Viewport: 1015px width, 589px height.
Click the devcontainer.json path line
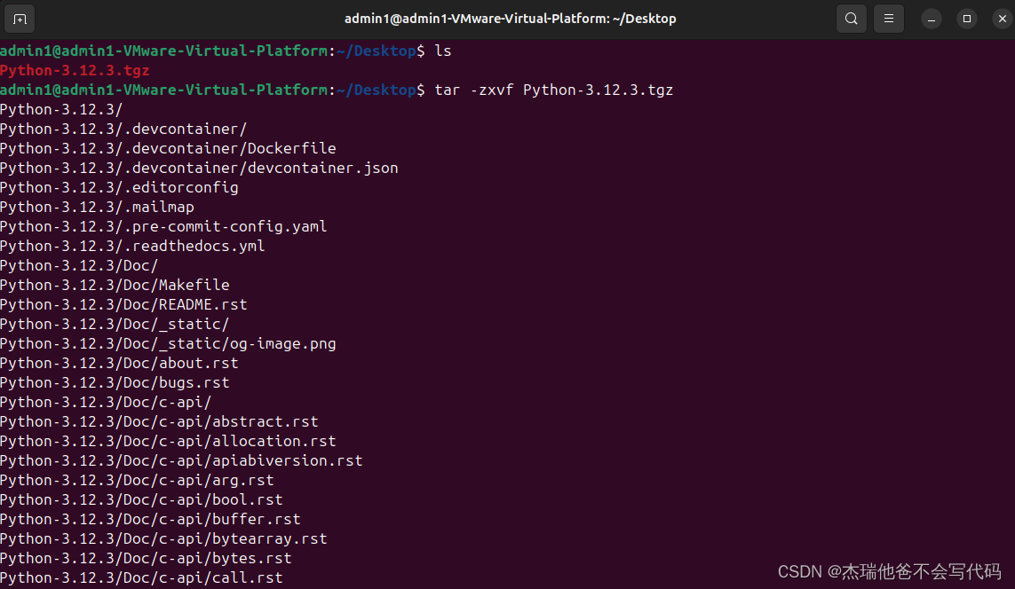[x=199, y=168]
